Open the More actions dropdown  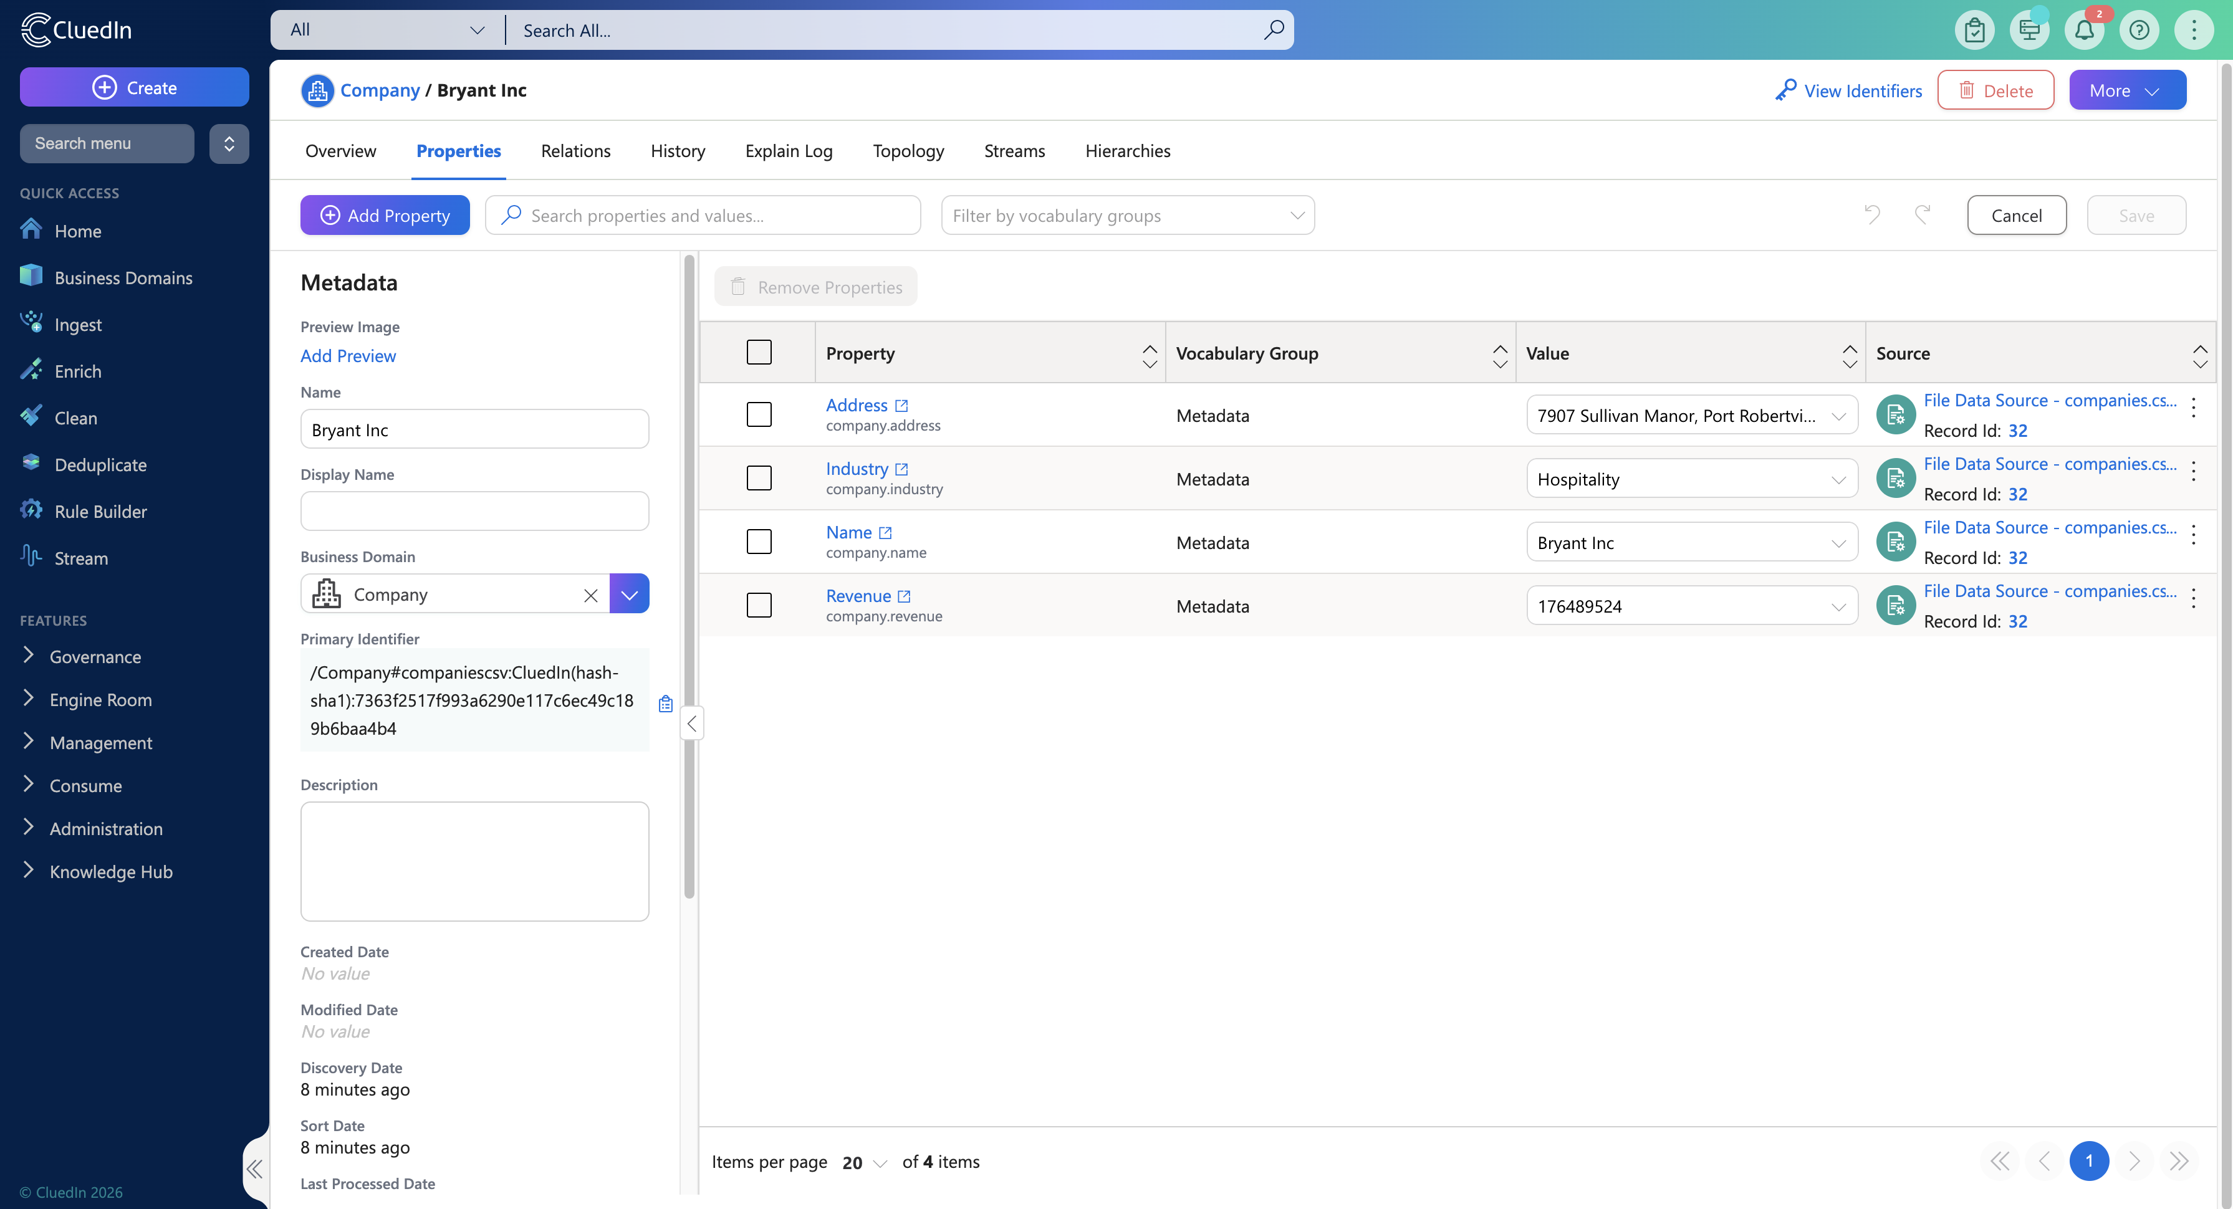coord(2126,90)
